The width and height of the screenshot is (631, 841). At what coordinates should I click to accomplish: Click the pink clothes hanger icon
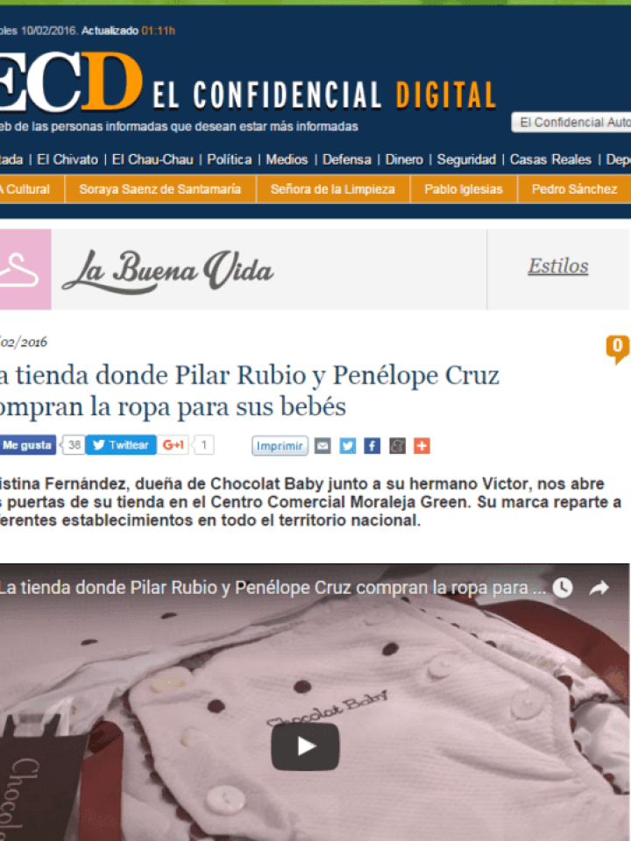pyautogui.click(x=21, y=269)
